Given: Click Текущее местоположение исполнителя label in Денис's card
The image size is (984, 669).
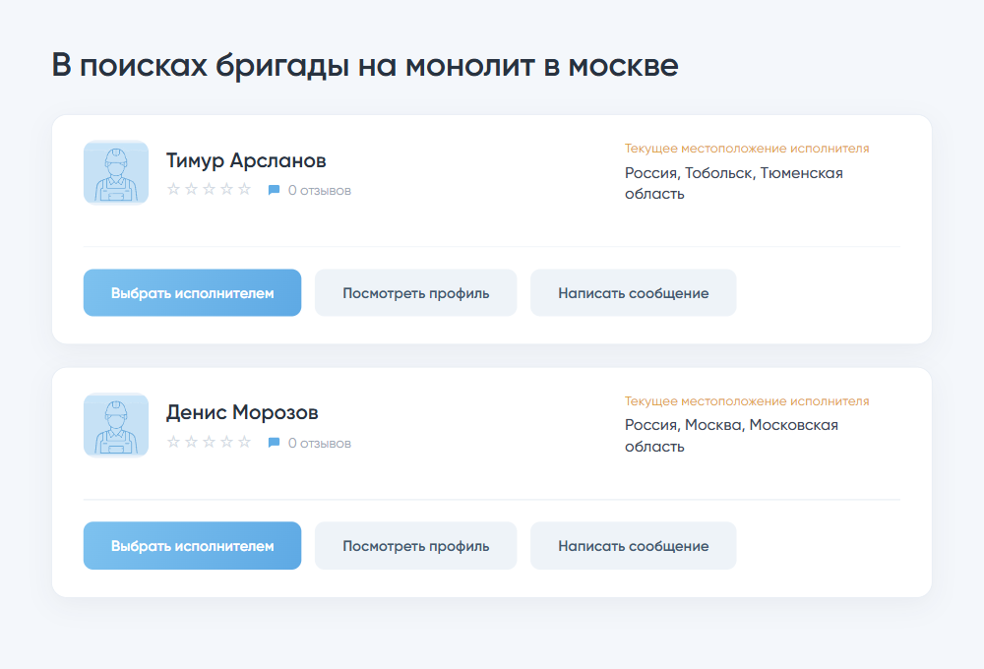Looking at the screenshot, I should pos(747,401).
